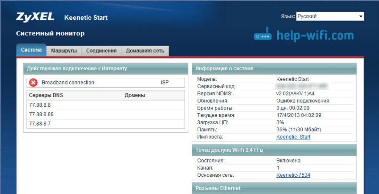379x194 pixels.
Task: Click the ZyXEL logo
Action: click(x=35, y=17)
